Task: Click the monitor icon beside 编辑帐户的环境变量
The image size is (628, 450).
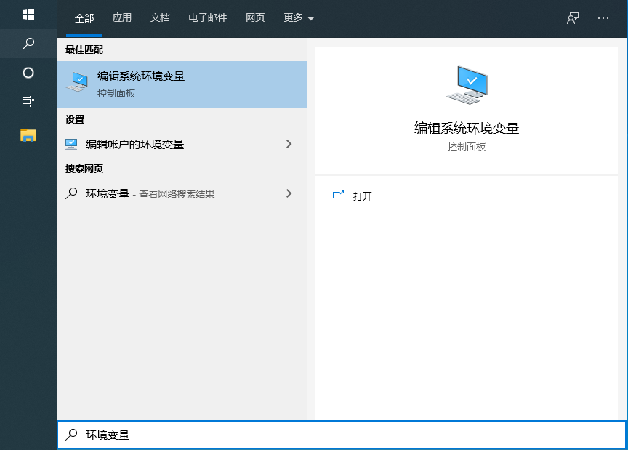Action: click(71, 144)
